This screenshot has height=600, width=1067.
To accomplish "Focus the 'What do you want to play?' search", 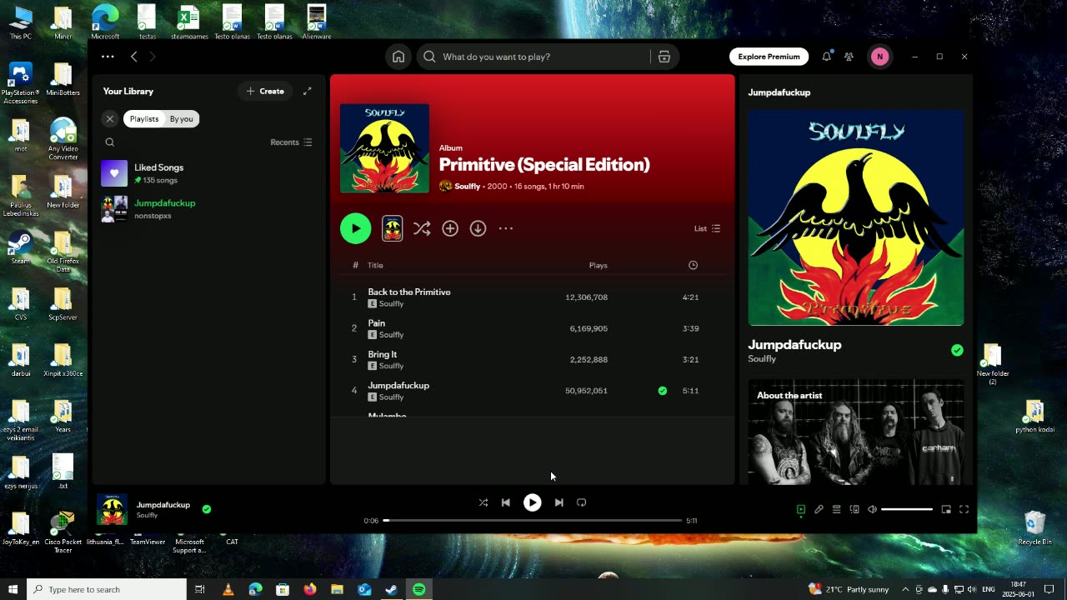I will coord(542,57).
